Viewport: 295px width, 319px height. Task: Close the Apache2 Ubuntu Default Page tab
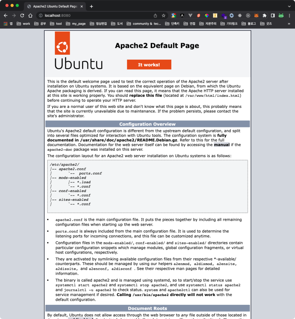click(x=82, y=7)
